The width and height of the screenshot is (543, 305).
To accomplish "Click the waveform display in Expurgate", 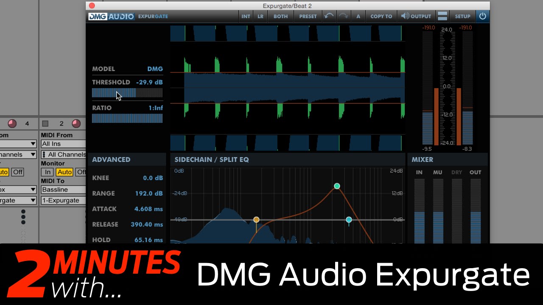I will point(288,88).
